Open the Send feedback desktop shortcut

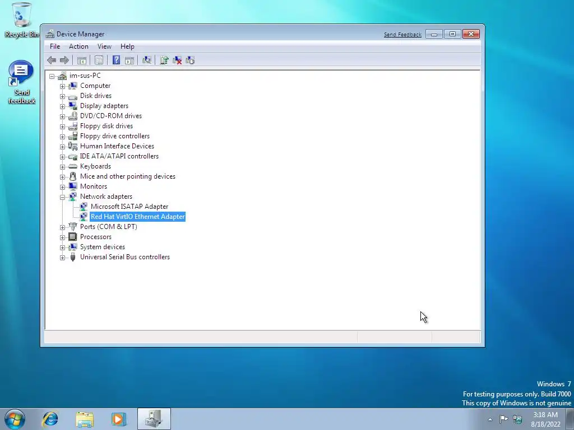pyautogui.click(x=22, y=82)
